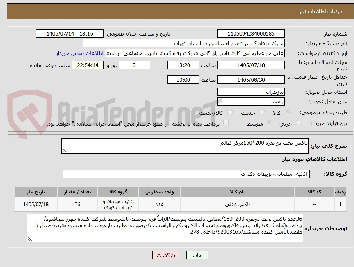Click the شماره نیاز field 1105094284000585

pyautogui.click(x=251, y=34)
